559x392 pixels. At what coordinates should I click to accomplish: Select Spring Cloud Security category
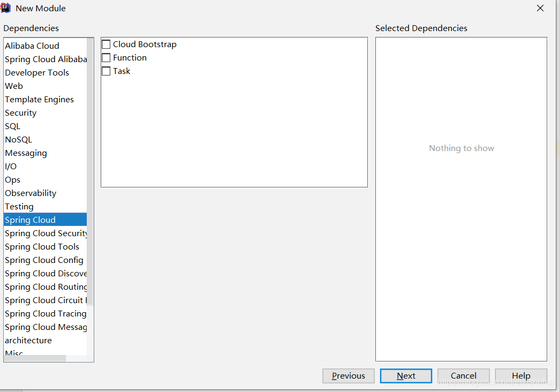[46, 233]
